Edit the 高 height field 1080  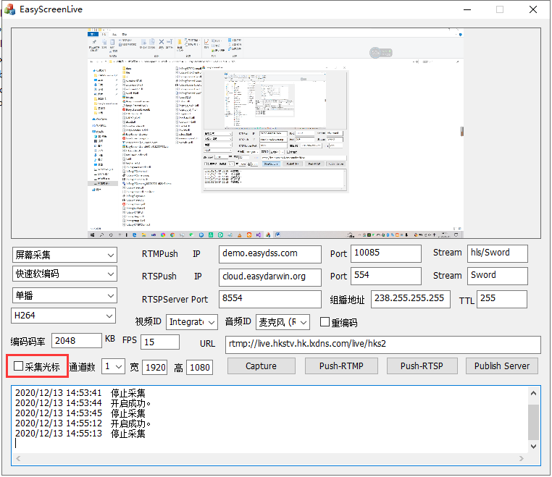[199, 367]
